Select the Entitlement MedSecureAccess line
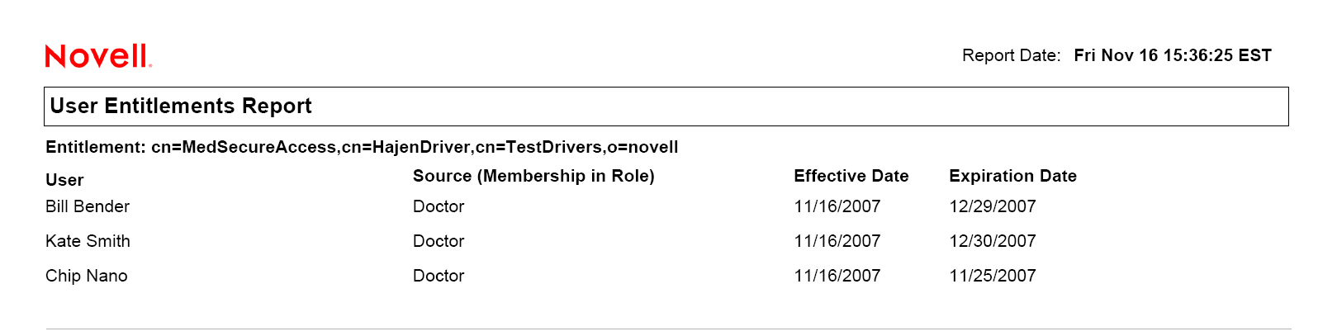The height and width of the screenshot is (336, 1337). pos(362,147)
